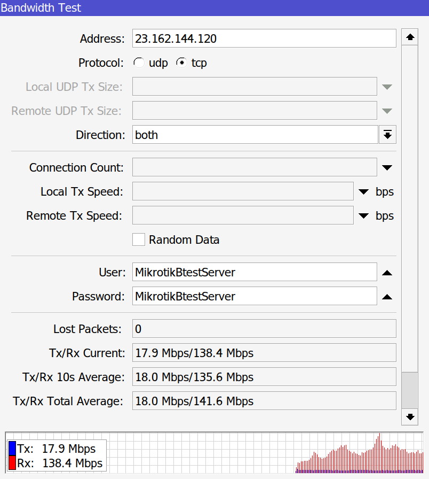Click the Direction field showing both

click(255, 134)
